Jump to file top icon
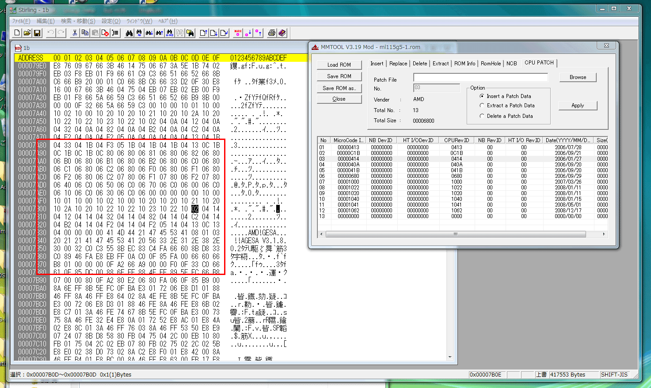This screenshot has width=651, height=388. (204, 33)
